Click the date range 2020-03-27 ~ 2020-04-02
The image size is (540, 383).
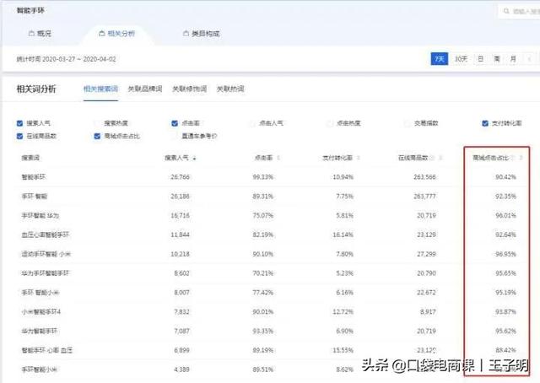(78, 59)
